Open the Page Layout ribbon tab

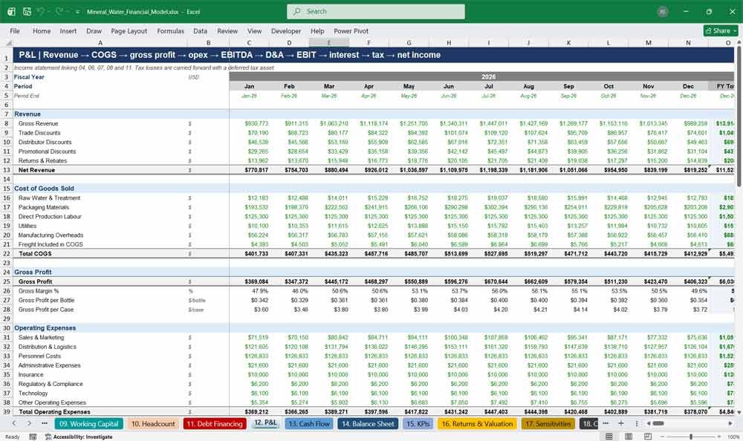tap(129, 30)
